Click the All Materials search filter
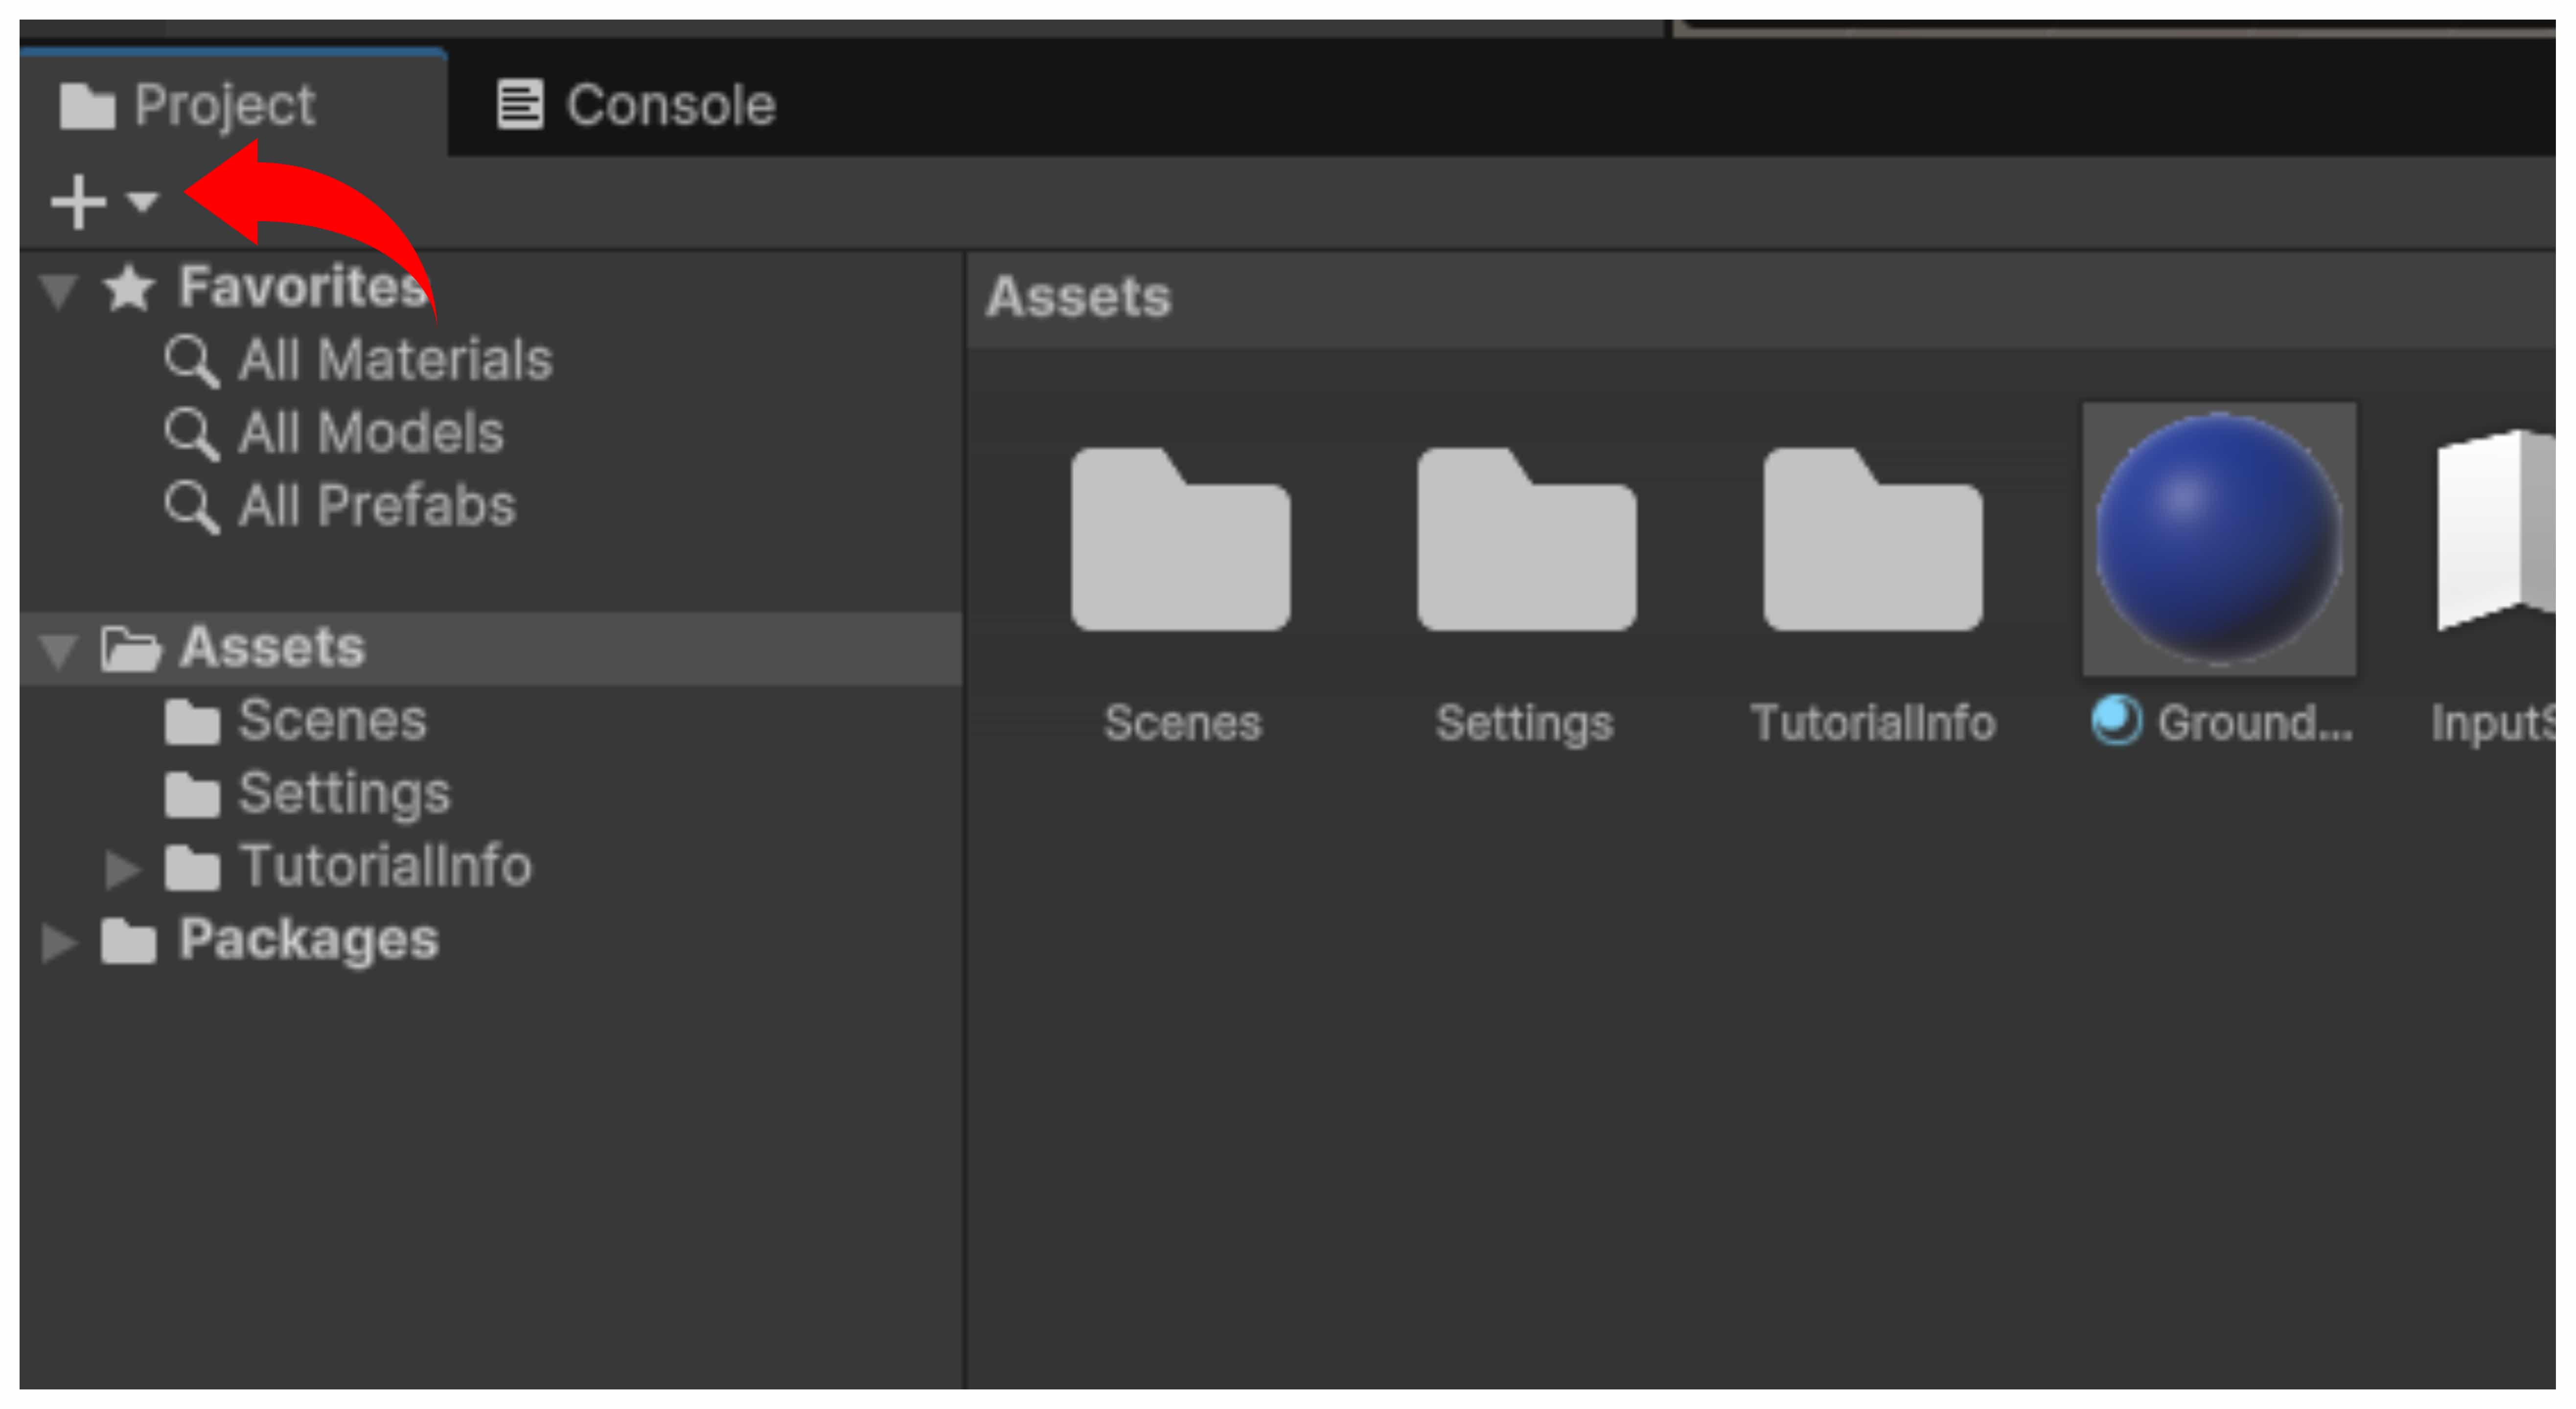This screenshot has height=1409, width=2576. pos(394,360)
